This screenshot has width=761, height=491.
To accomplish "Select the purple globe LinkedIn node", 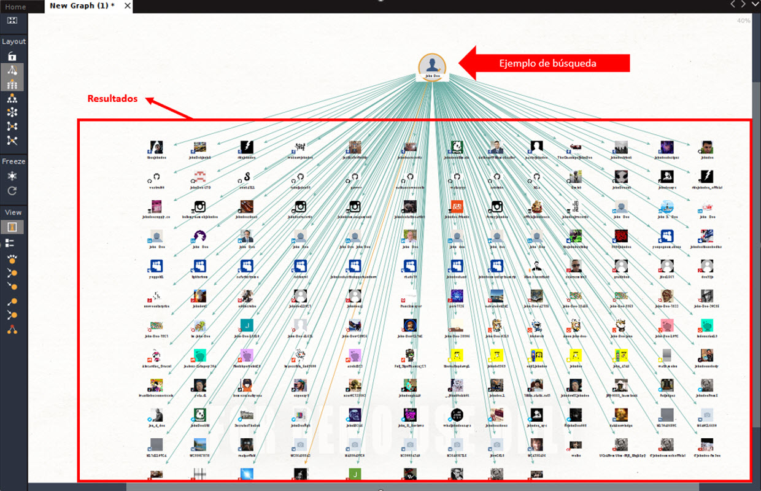I will pos(199,236).
